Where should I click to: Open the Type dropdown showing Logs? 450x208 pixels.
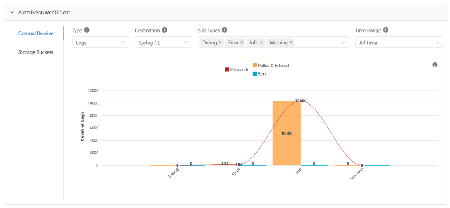[101, 42]
